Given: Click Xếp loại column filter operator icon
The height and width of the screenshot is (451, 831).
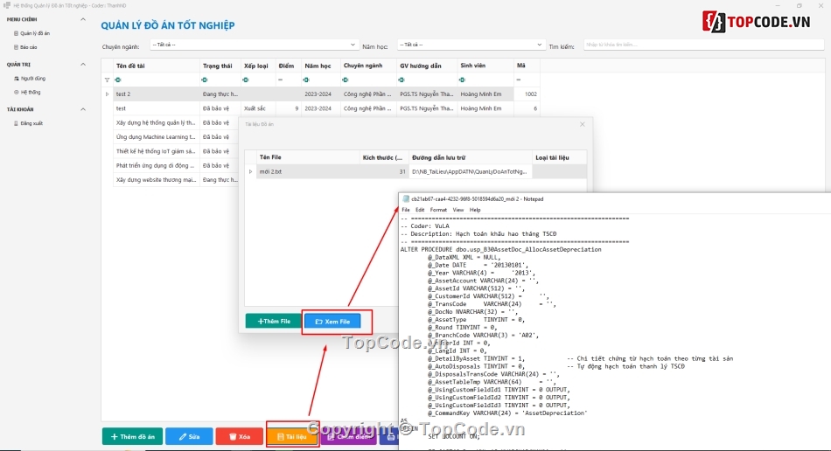Looking at the screenshot, I should click(246, 80).
